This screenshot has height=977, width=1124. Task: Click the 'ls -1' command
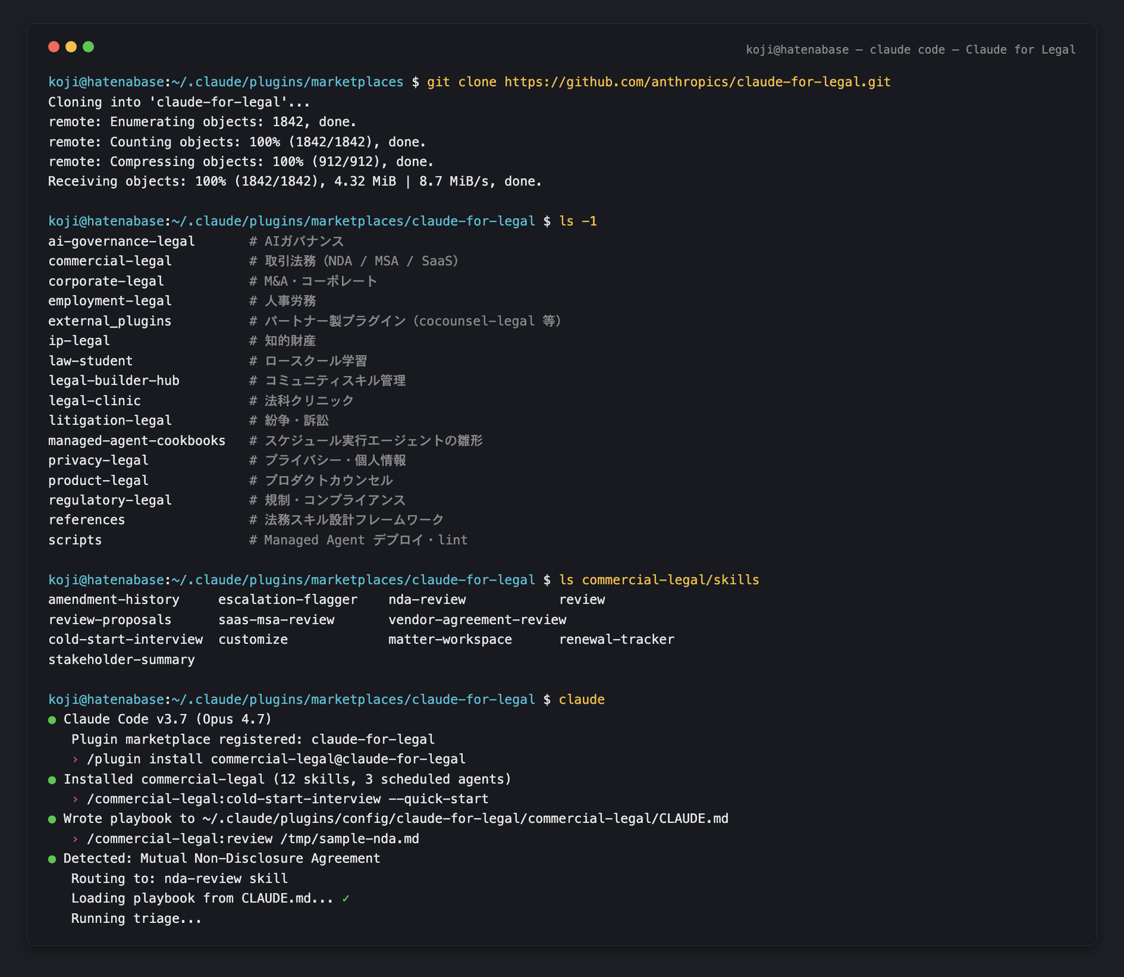coord(578,221)
